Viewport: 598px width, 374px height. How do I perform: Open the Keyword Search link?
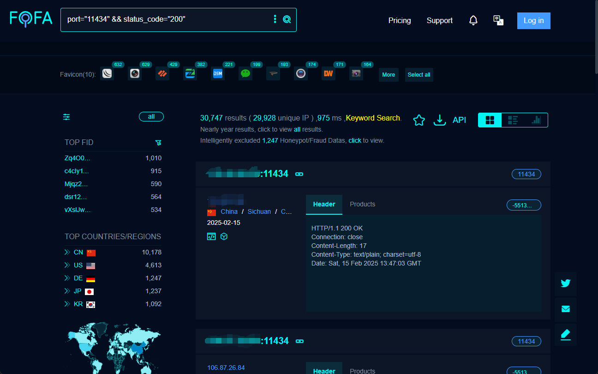[x=372, y=118]
